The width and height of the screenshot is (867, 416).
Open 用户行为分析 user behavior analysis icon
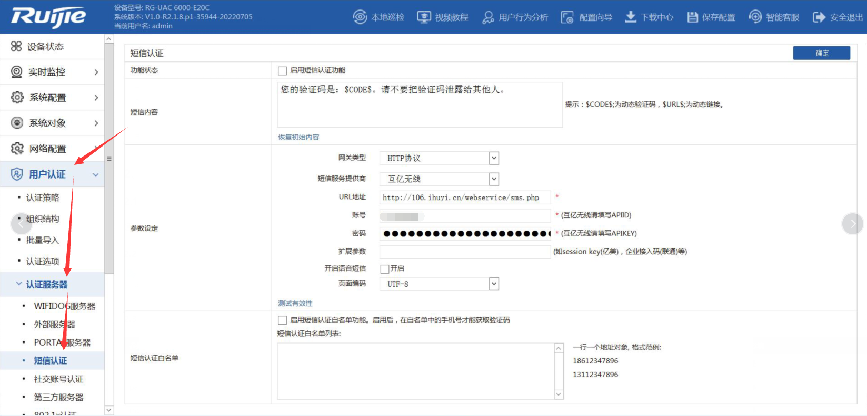point(488,17)
